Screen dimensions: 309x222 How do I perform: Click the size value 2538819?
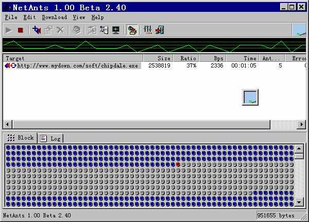pyautogui.click(x=160, y=65)
